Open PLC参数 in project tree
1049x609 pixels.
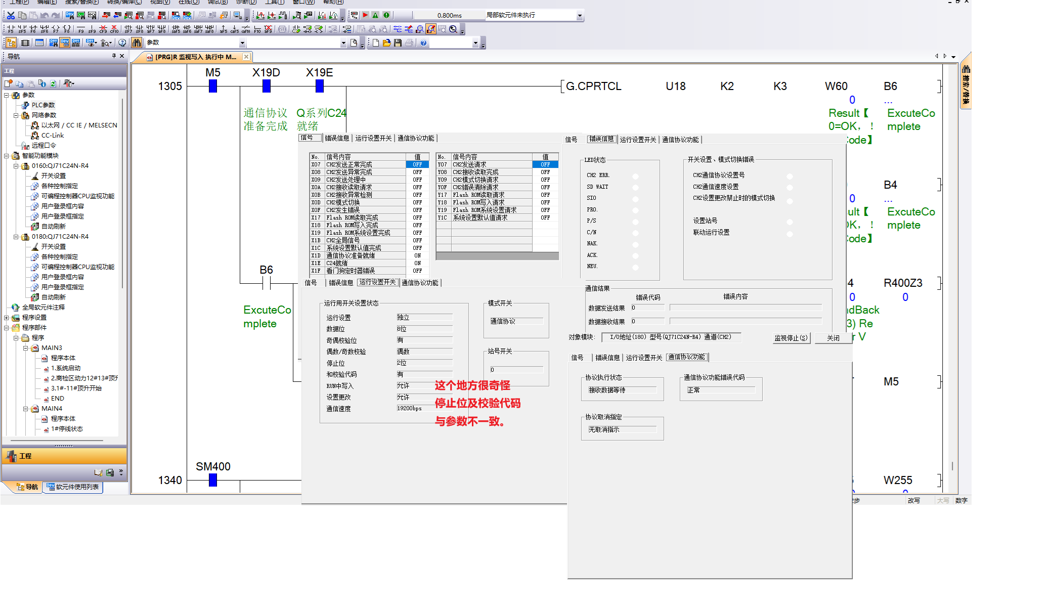[x=43, y=105]
